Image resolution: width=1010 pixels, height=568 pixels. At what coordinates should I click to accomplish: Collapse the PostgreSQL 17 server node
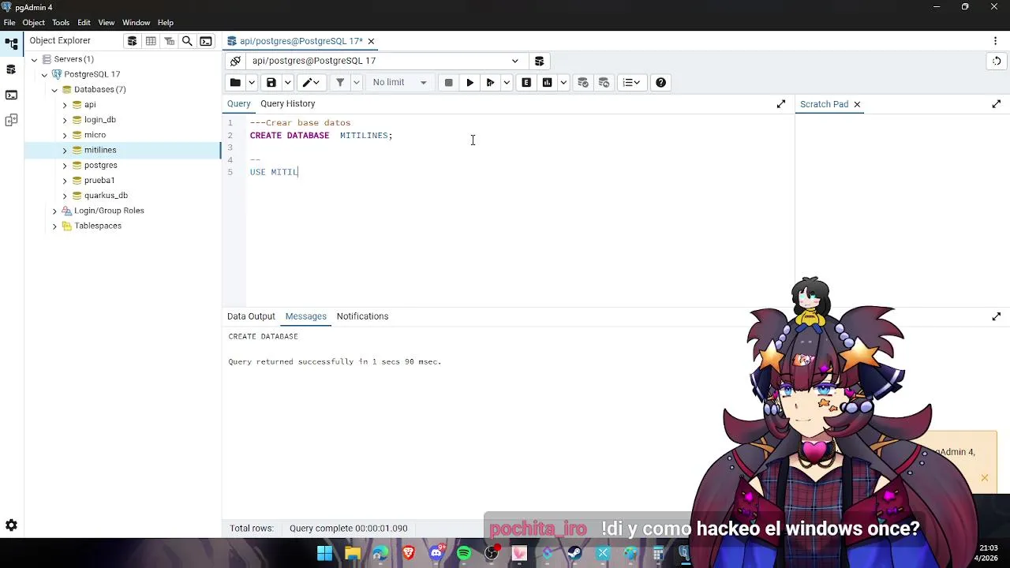point(44,74)
